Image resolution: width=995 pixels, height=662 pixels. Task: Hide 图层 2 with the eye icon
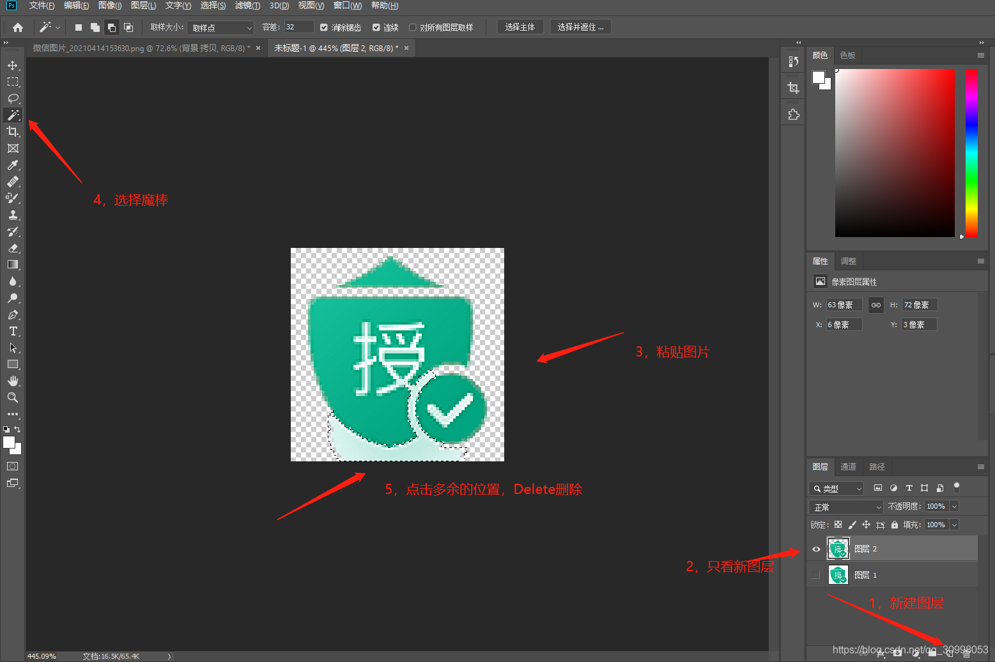tap(816, 549)
